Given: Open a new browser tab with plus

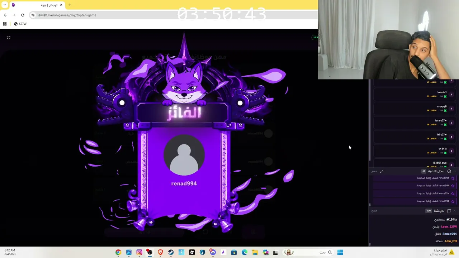Looking at the screenshot, I should [70, 5].
